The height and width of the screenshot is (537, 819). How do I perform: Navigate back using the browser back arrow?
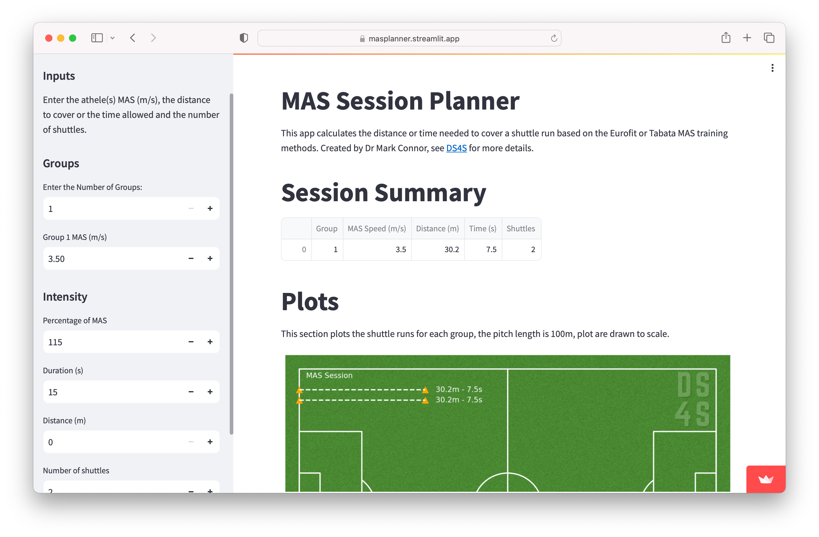[x=133, y=38]
